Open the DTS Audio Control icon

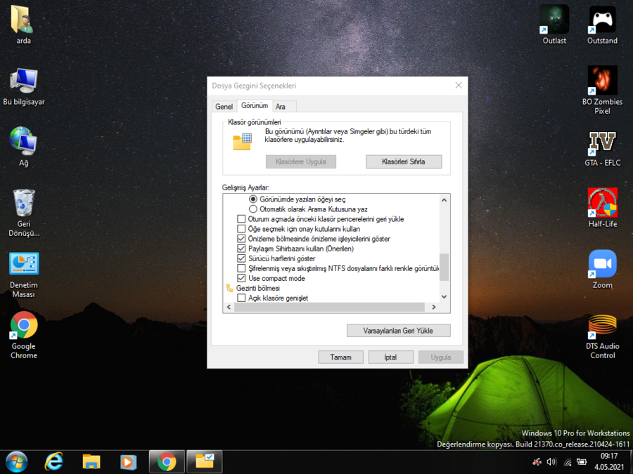602,325
